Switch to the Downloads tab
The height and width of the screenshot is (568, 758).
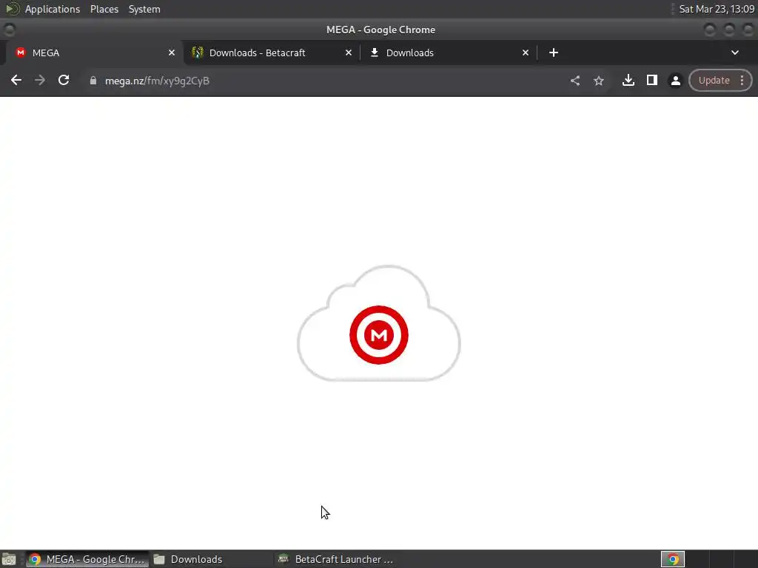point(449,53)
